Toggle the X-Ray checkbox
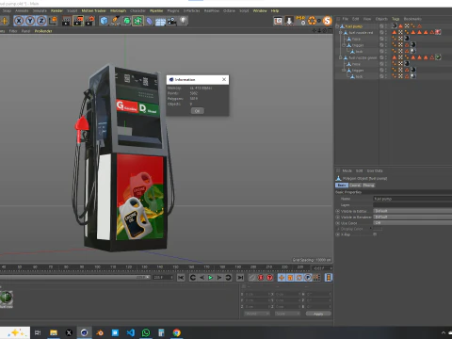Image resolution: width=452 pixels, height=339 pixels. pos(375,234)
